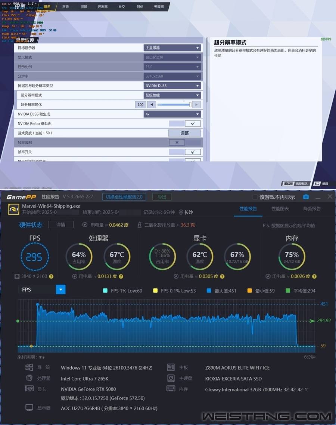Viewport: 336px width, 425px height.
Task: Click the memory power icon before 0.0026 度
Action: click(268, 276)
